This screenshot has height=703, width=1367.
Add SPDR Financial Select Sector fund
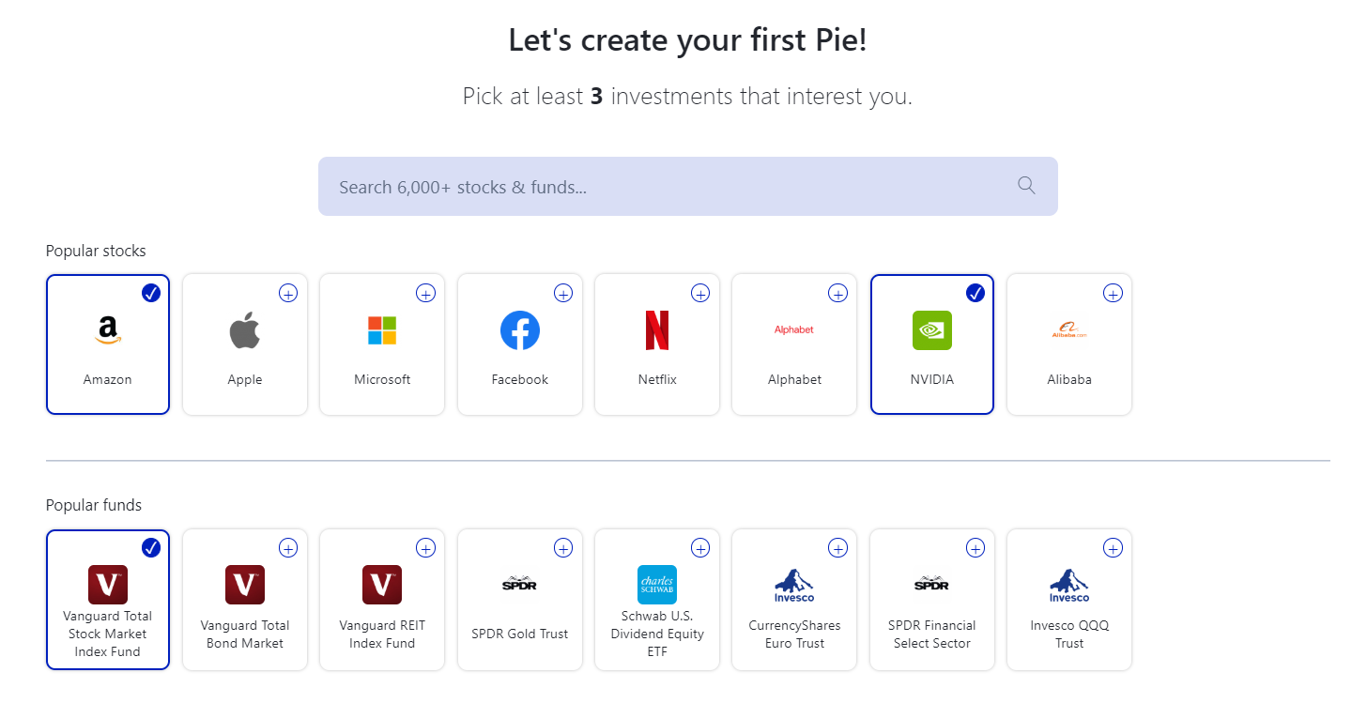[x=975, y=547]
